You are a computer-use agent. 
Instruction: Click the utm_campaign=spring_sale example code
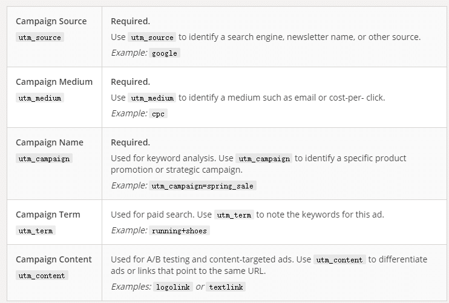point(203,185)
